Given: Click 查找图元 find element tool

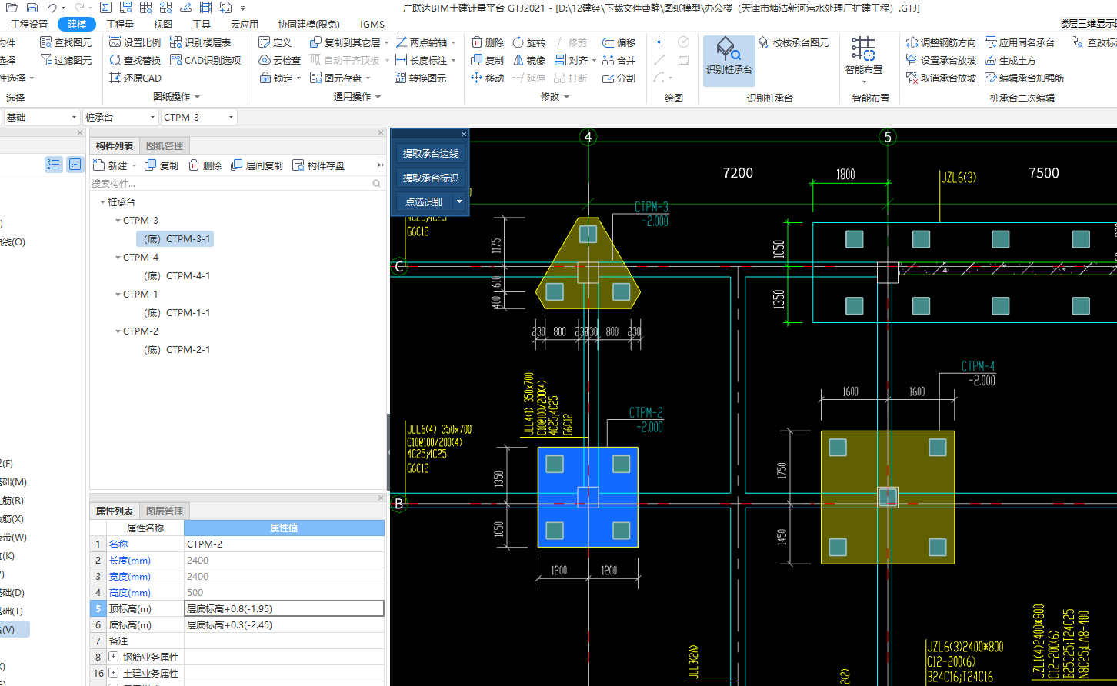Looking at the screenshot, I should tap(65, 42).
